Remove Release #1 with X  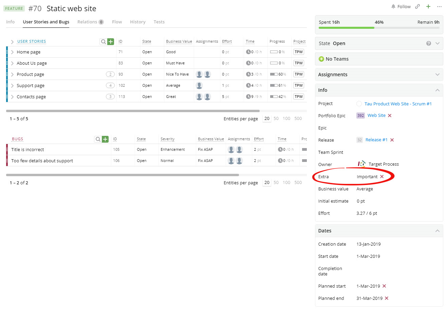click(x=392, y=140)
